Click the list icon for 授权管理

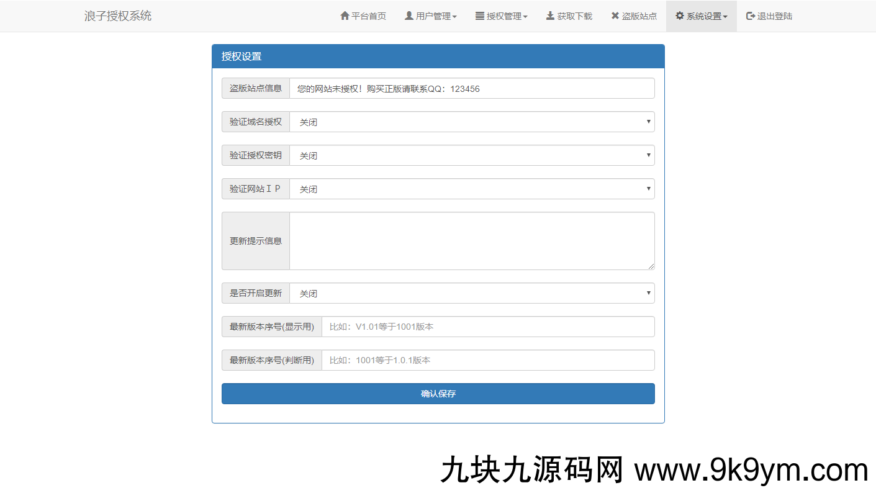[480, 16]
